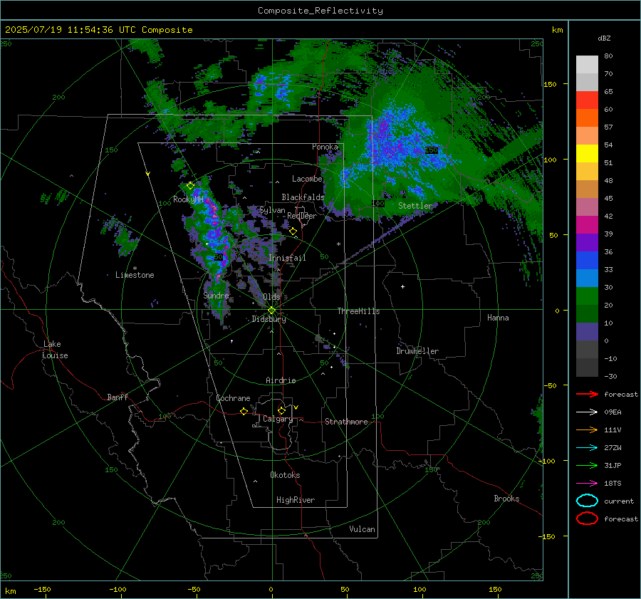Click the Stettler label on map
641x599 pixels.
[x=415, y=206]
